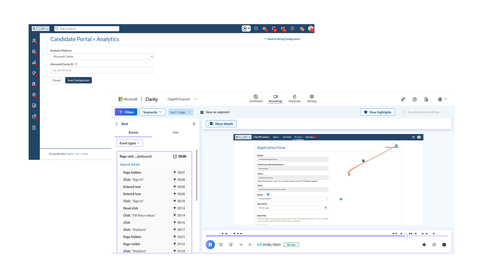The image size is (483, 278).
Task: Mute the Clarity recording audio
Action: point(424,245)
